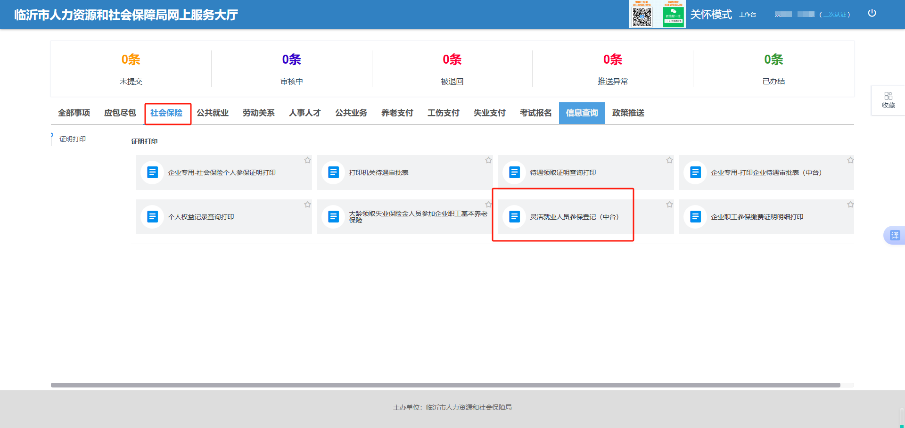Viewport: 905px width, 428px height.
Task: Toggle favorite star on 企业职工参保缴费证明明细打印
Action: pyautogui.click(x=850, y=205)
